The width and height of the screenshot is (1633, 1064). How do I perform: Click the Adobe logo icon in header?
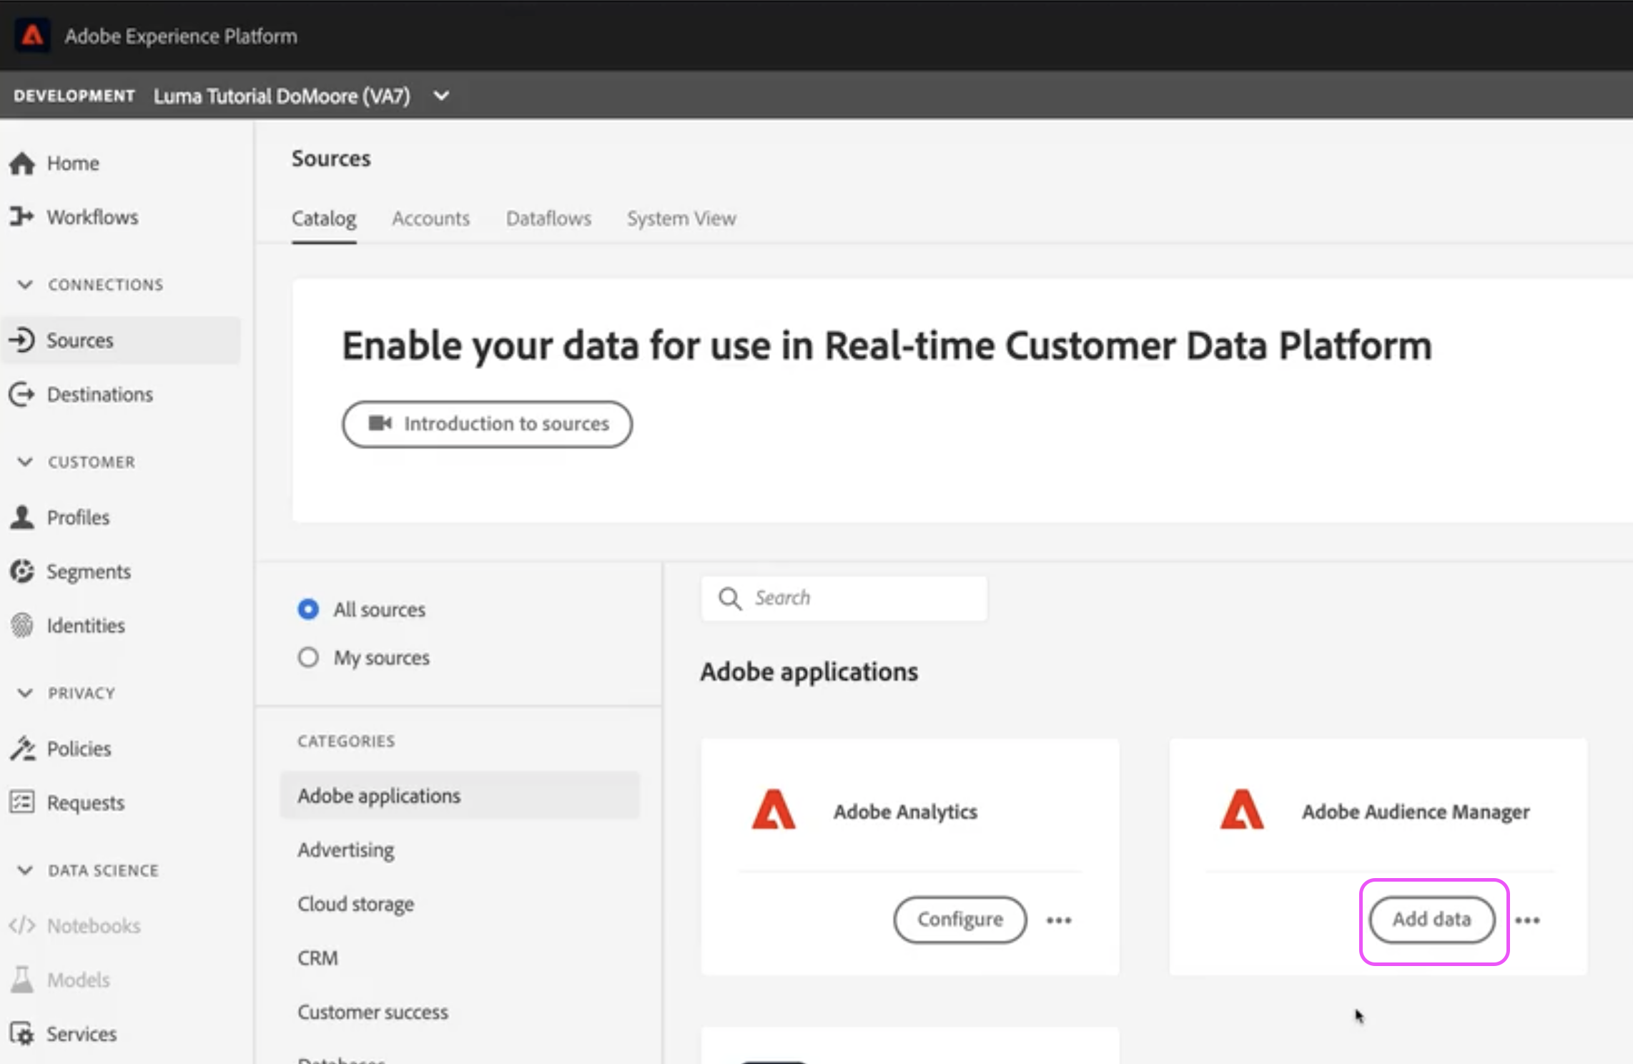pyautogui.click(x=32, y=35)
